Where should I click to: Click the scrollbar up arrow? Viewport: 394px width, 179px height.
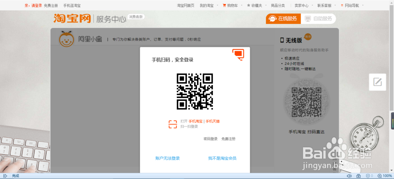[x=392, y=2]
